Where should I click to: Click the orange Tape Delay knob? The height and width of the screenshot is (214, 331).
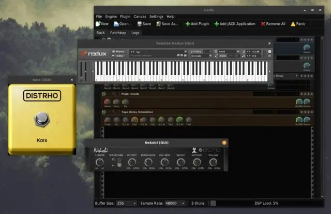click(134, 120)
